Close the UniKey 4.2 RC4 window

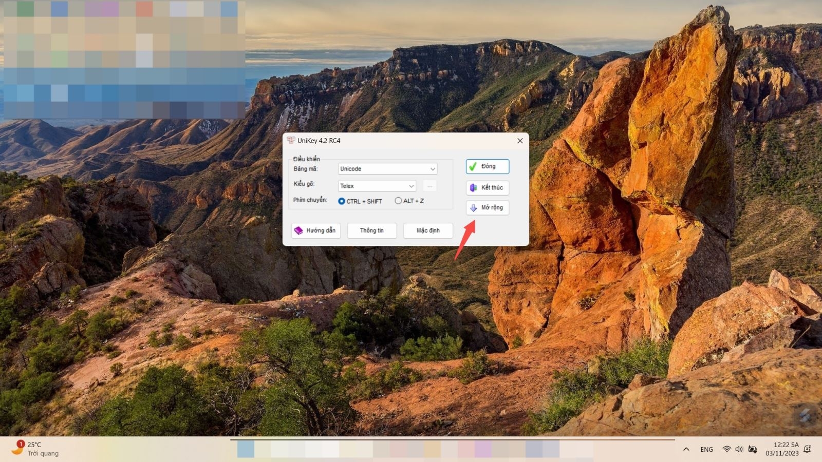click(520, 141)
